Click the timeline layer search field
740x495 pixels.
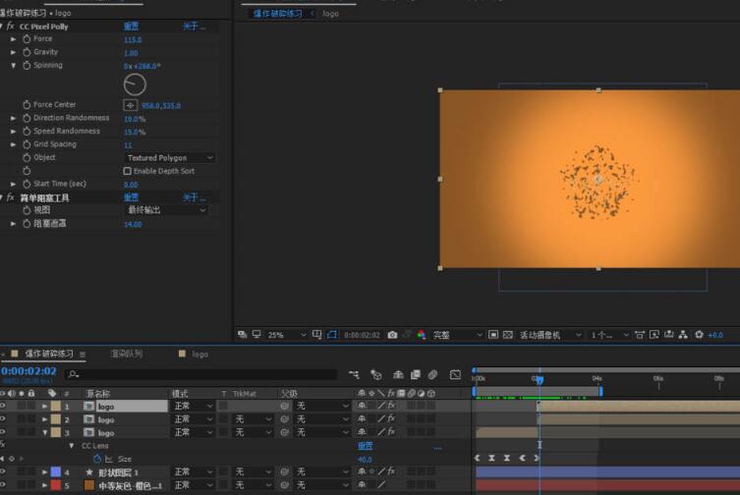pyautogui.click(x=201, y=374)
